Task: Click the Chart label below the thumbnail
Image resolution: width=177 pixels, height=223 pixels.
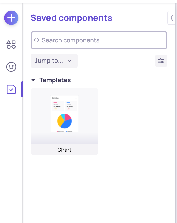Action: pyautogui.click(x=64, y=150)
